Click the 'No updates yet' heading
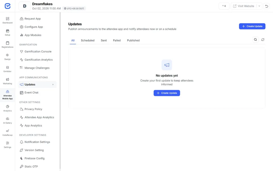The image size is (273, 171). [x=167, y=76]
